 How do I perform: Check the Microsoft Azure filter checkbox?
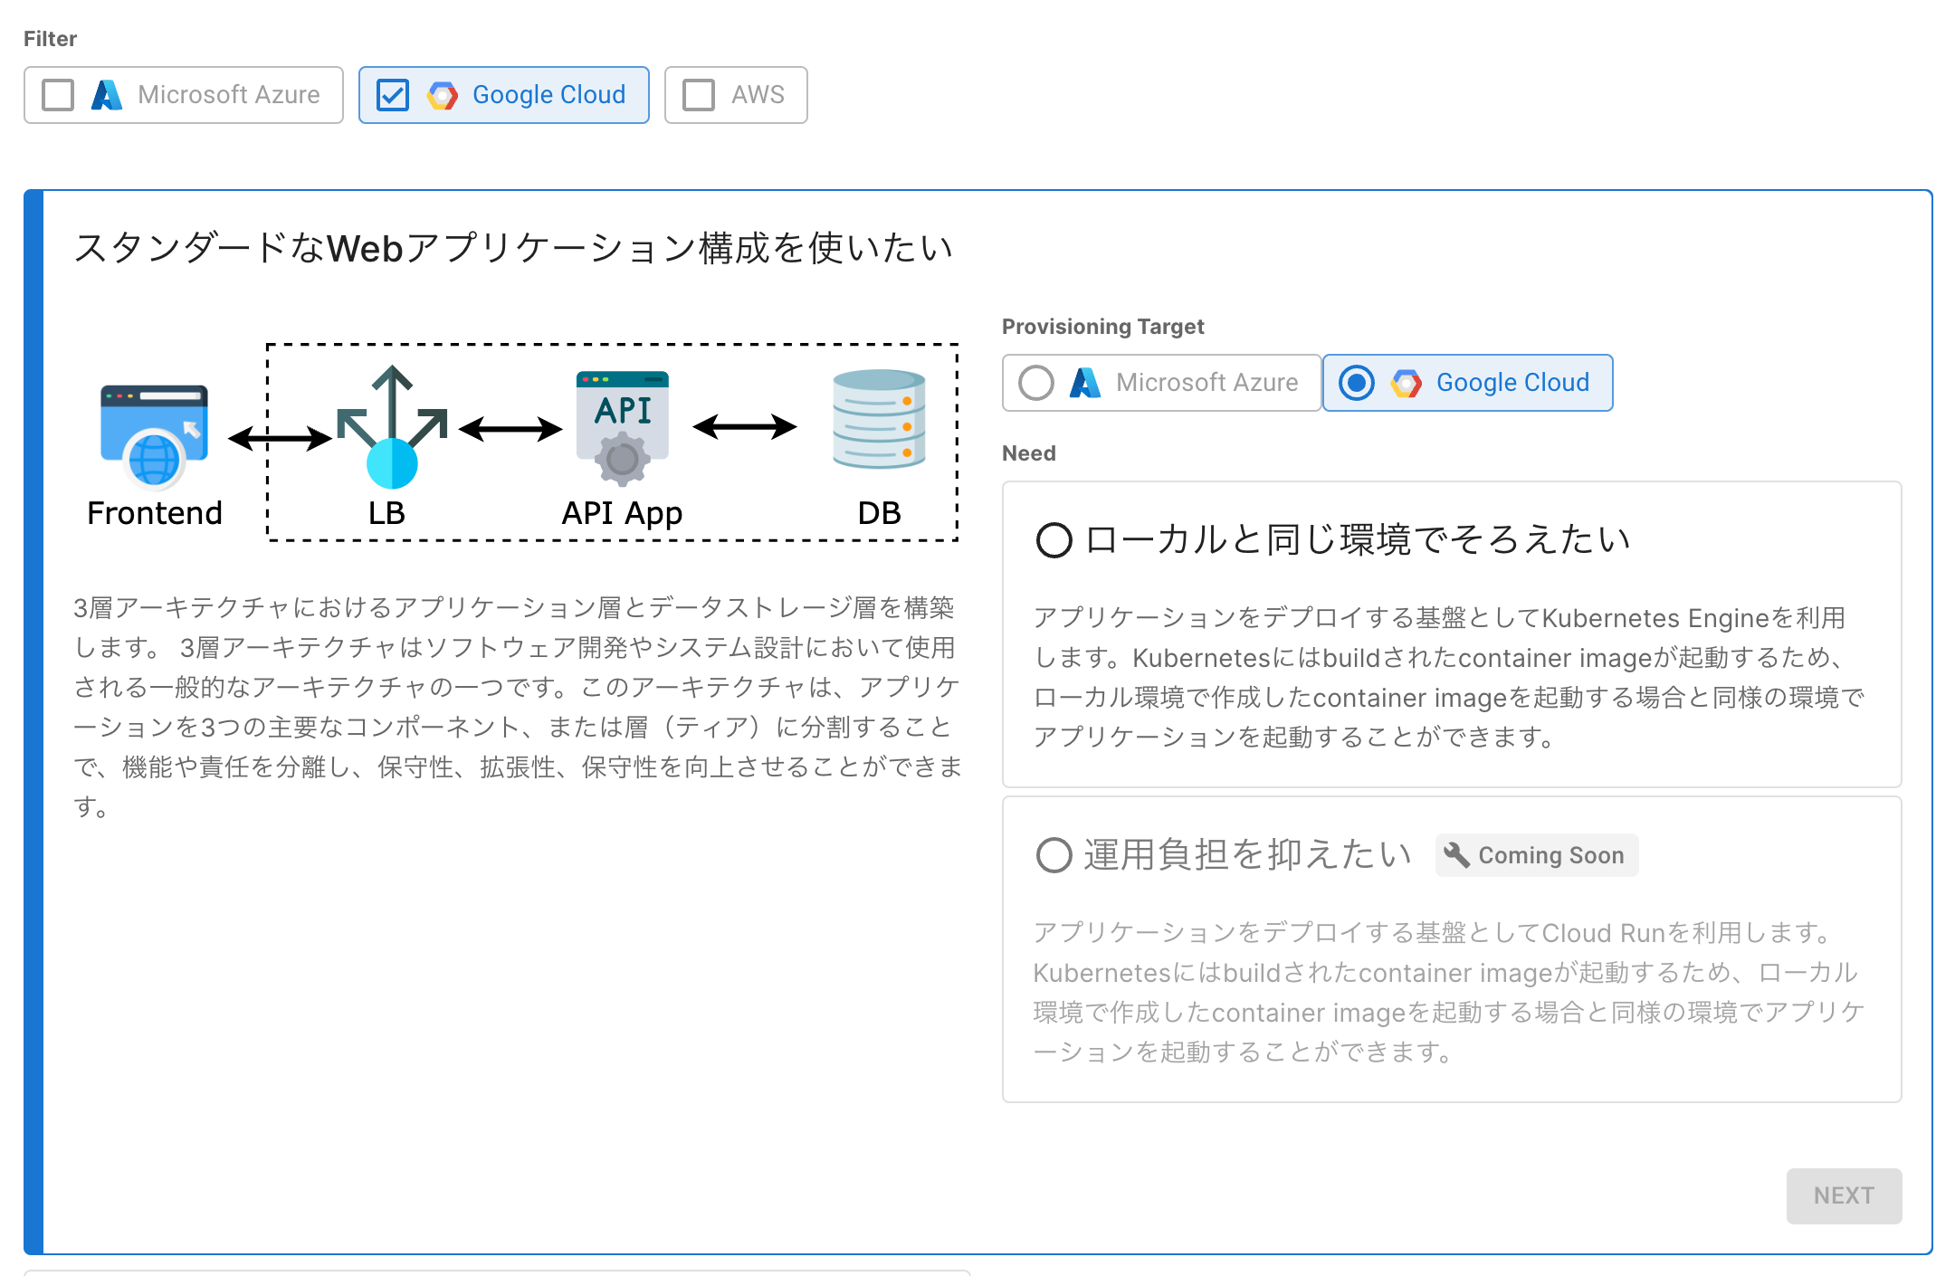click(x=59, y=95)
